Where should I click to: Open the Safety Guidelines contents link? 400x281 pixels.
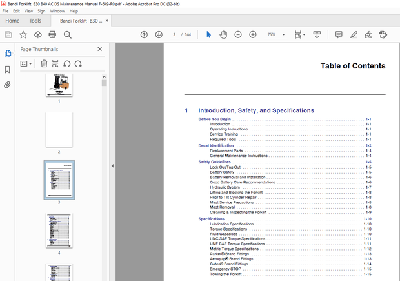point(214,162)
